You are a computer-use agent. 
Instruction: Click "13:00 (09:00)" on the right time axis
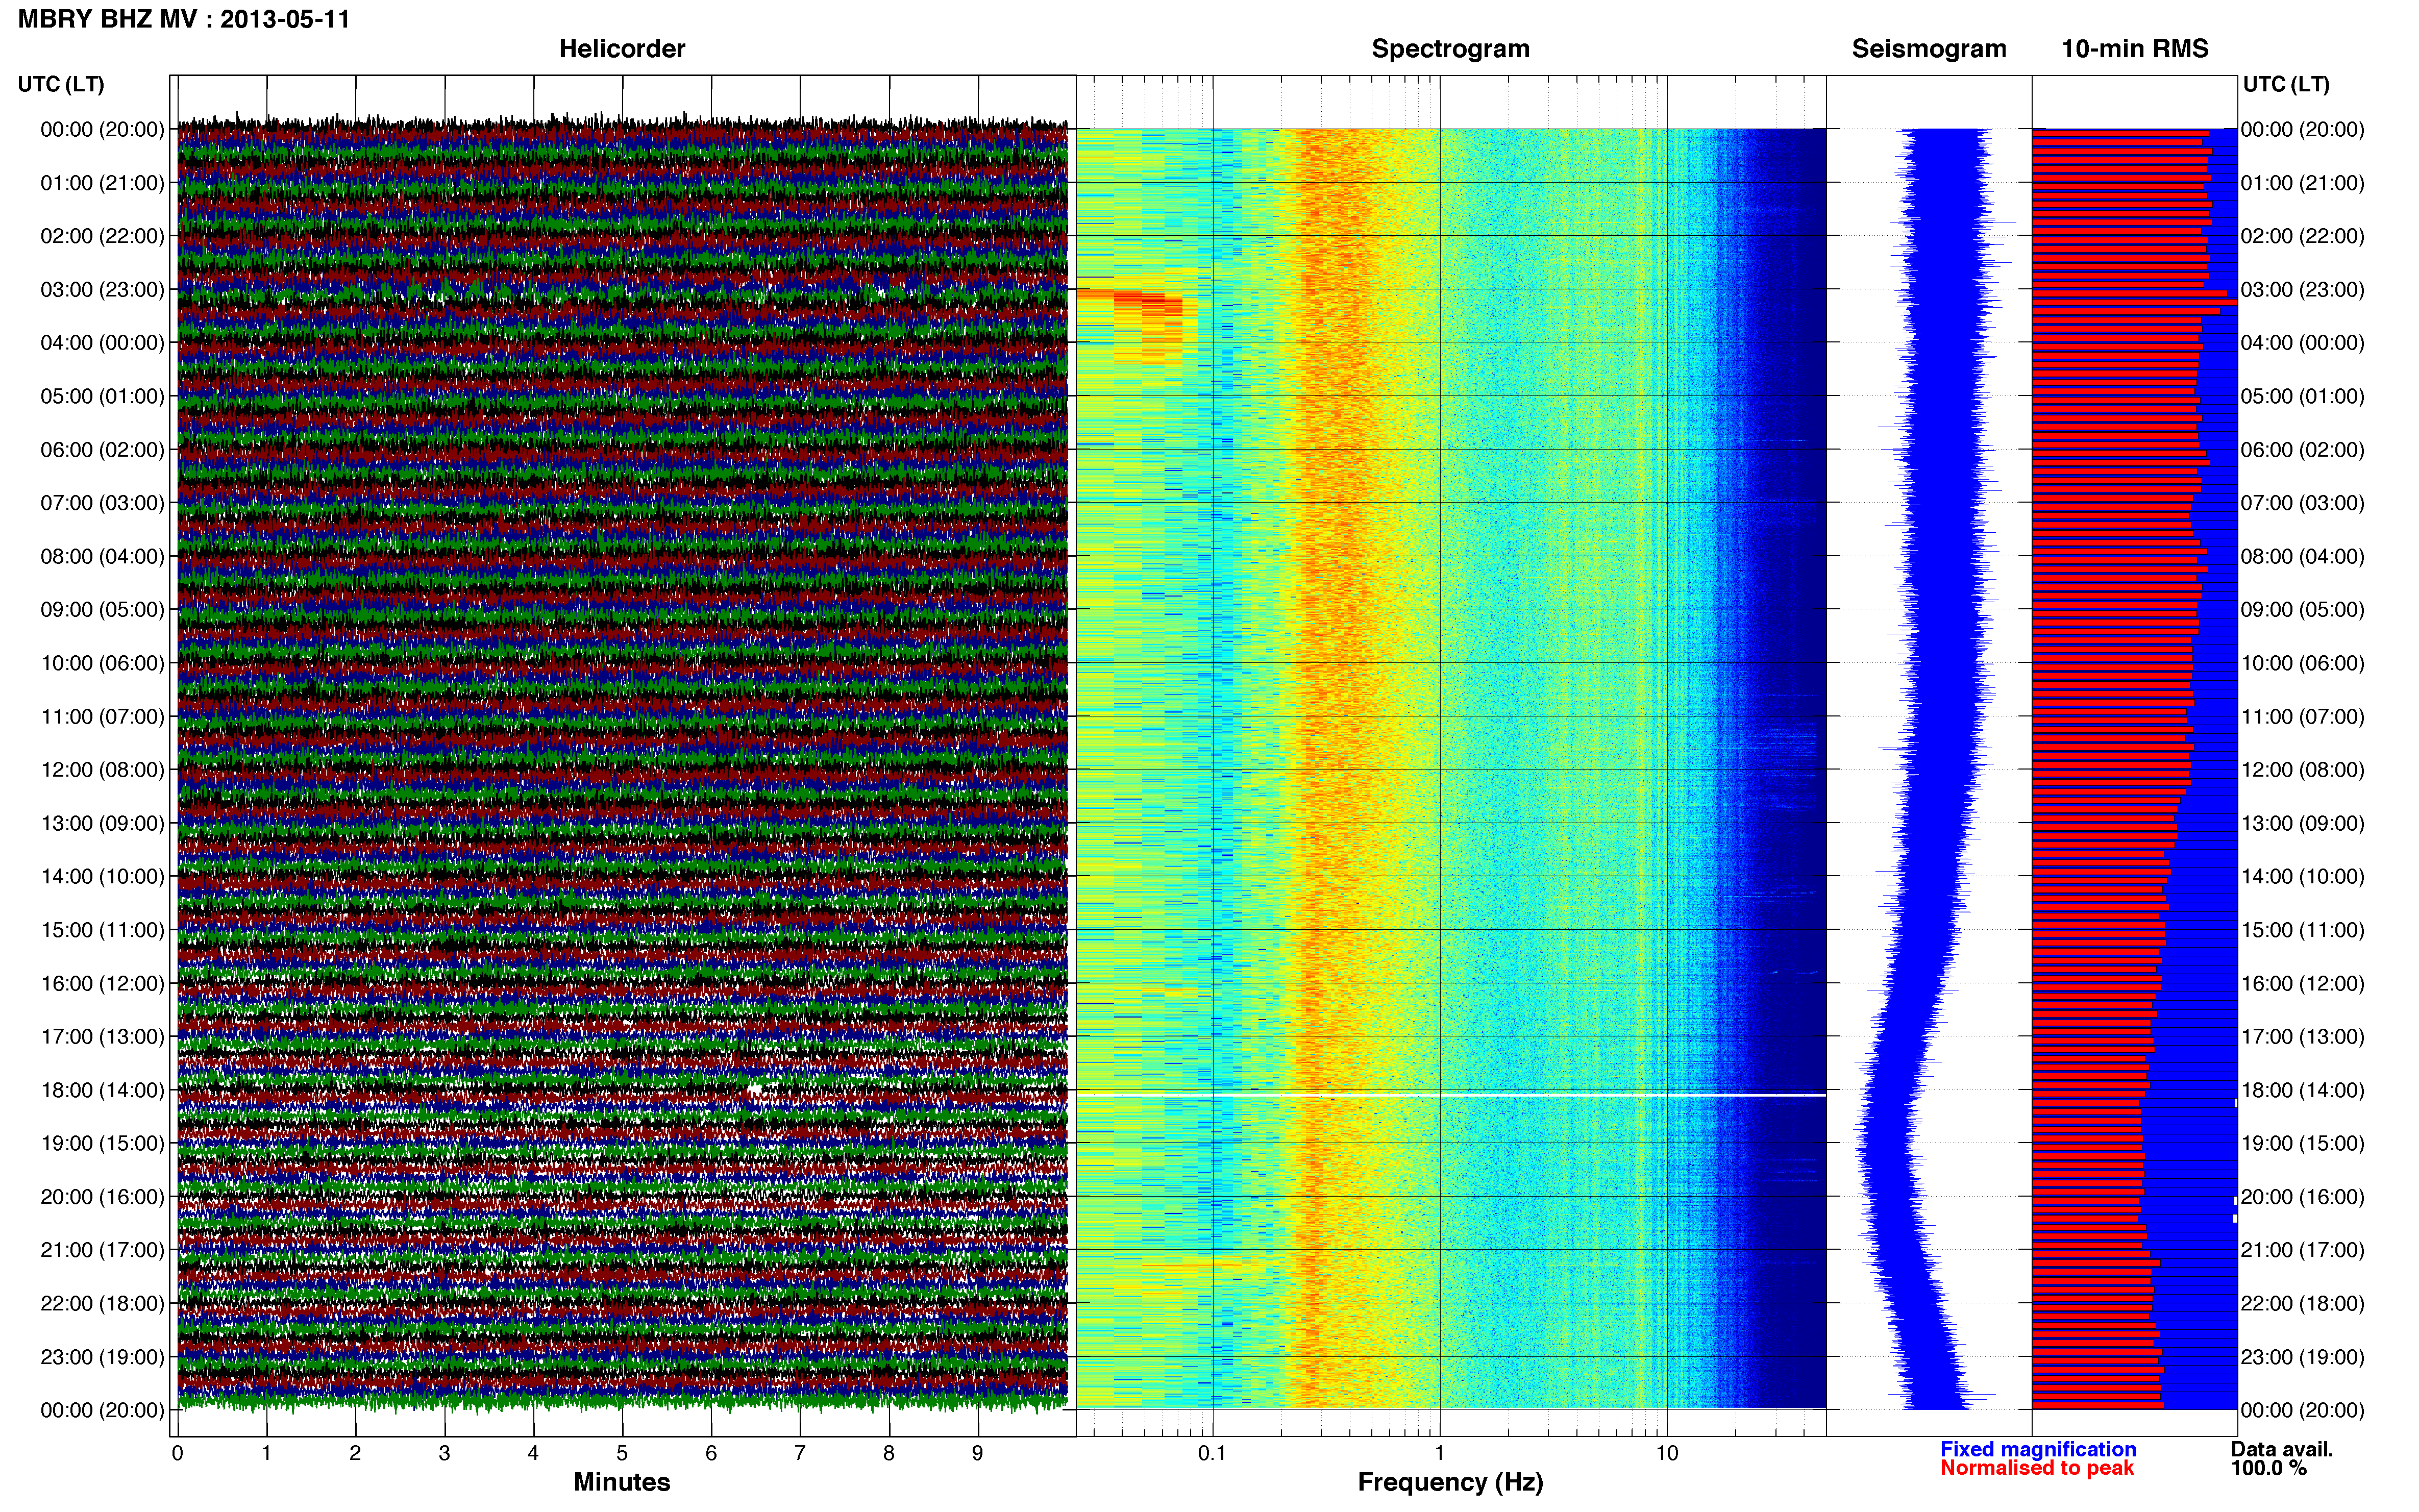(x=2303, y=824)
